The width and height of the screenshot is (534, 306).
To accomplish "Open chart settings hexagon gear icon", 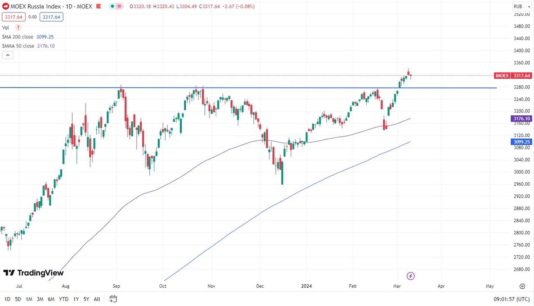I will click(522, 286).
